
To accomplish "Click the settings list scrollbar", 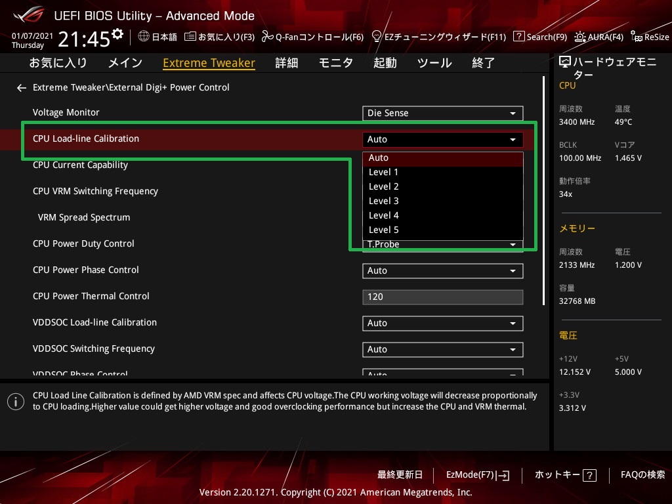I will point(544,191).
